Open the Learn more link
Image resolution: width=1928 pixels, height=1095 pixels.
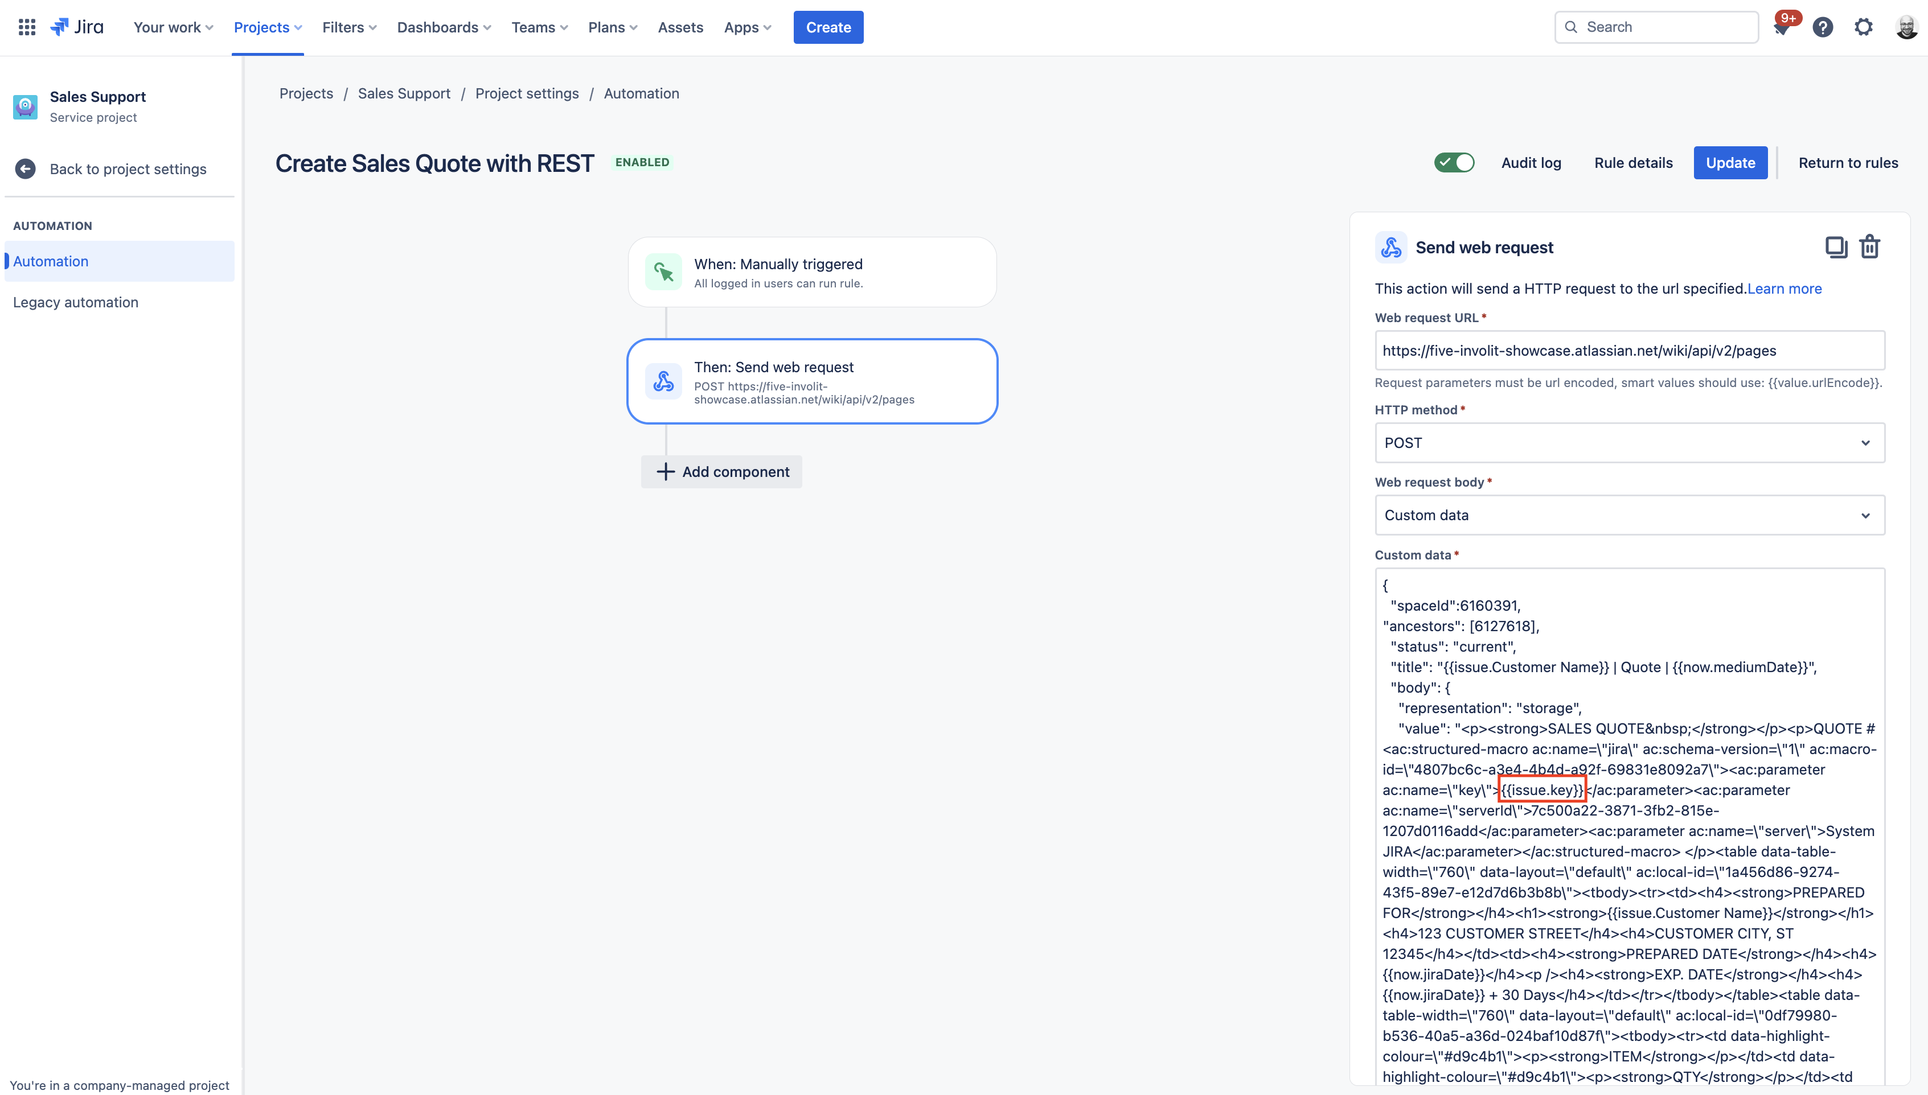1783,289
